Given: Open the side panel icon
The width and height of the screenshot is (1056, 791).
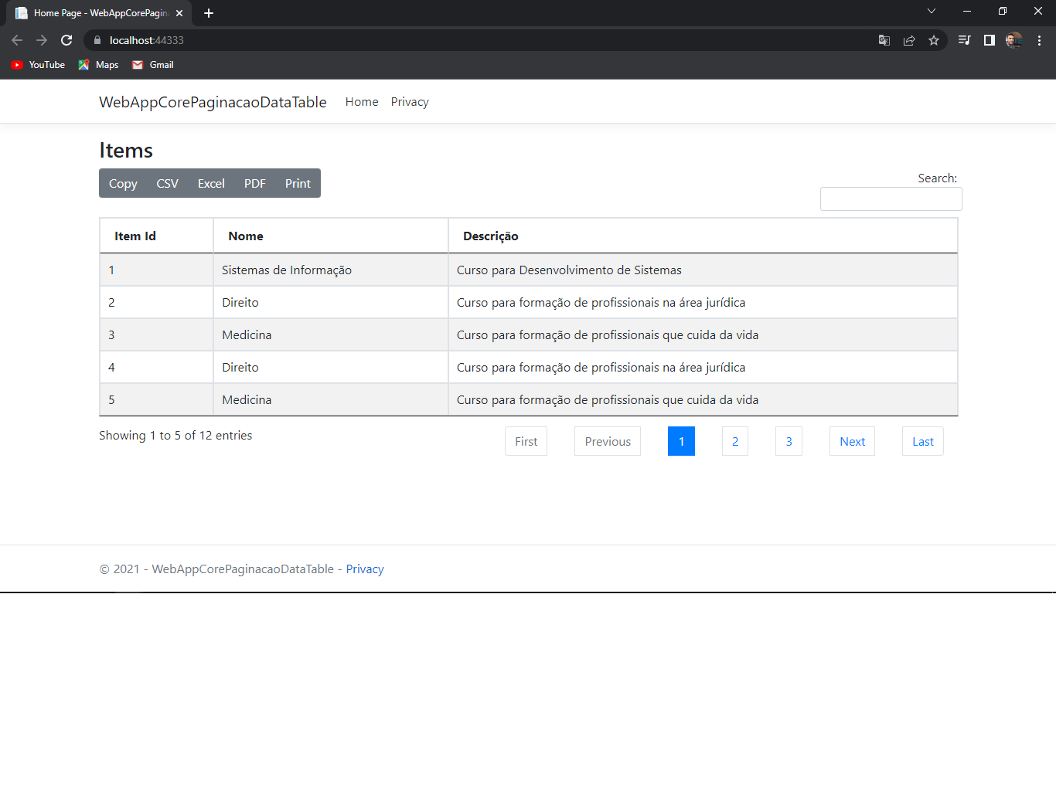Looking at the screenshot, I should click(x=990, y=40).
